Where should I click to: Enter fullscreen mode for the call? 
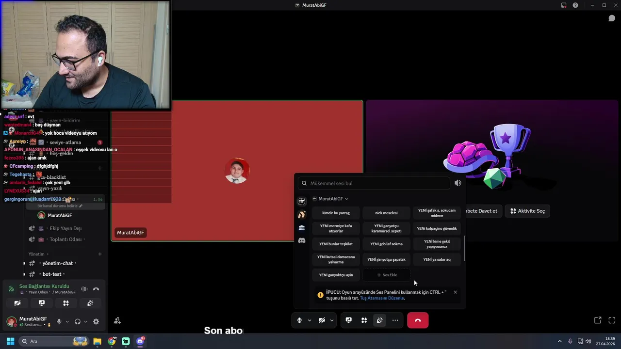[612, 320]
